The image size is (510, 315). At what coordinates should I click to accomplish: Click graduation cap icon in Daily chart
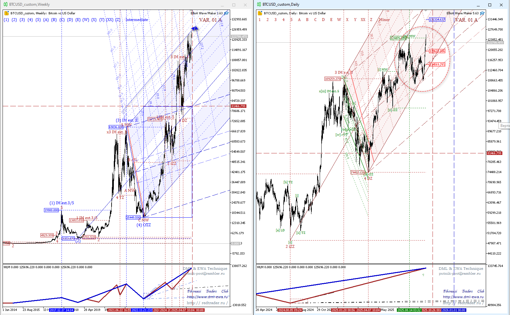(482, 13)
